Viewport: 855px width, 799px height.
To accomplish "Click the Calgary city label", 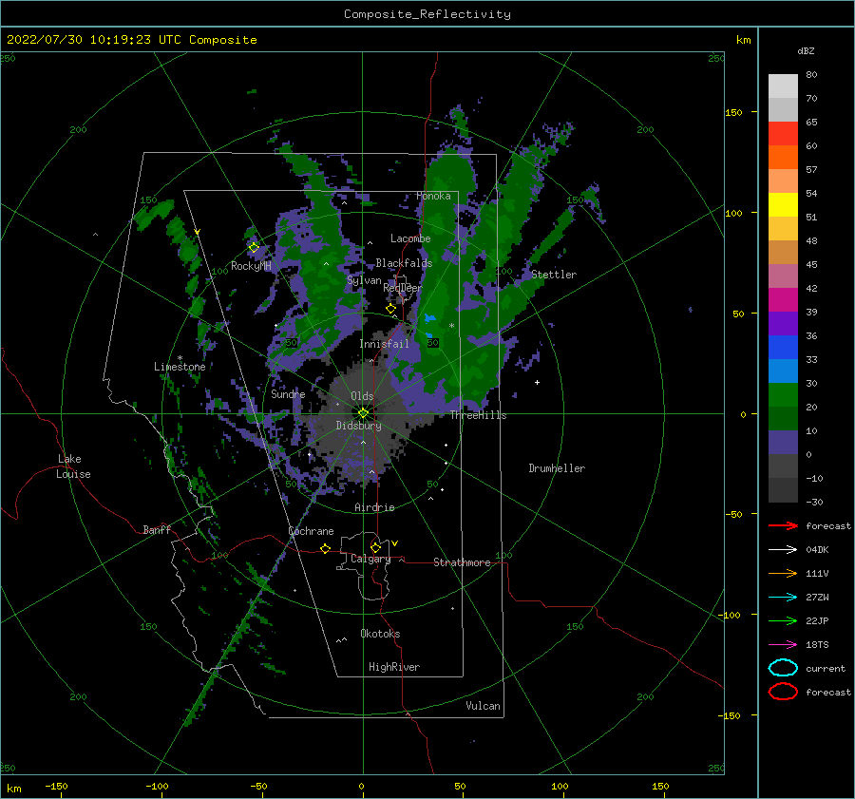I will click(370, 559).
